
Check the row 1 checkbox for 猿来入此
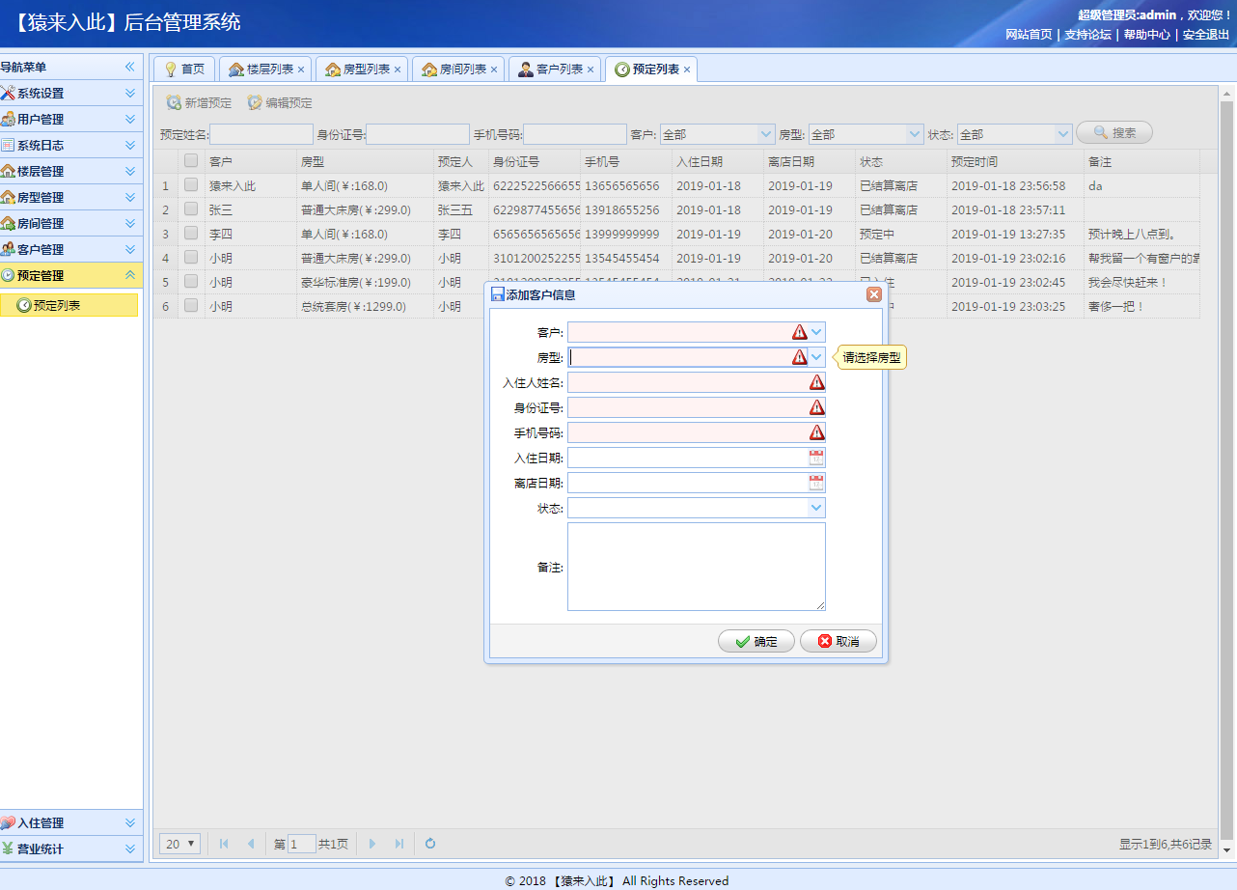click(191, 185)
